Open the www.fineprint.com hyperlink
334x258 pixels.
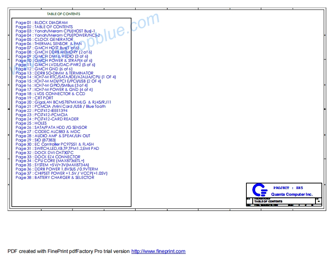pyautogui.click(x=158, y=251)
